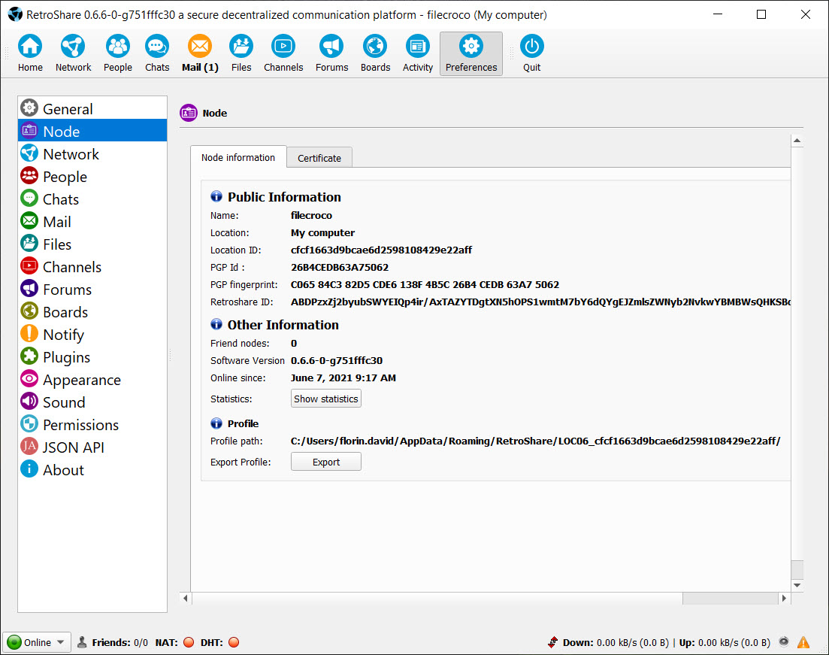Click the PGP Id value 26B4CEDB63A75062

point(340,267)
